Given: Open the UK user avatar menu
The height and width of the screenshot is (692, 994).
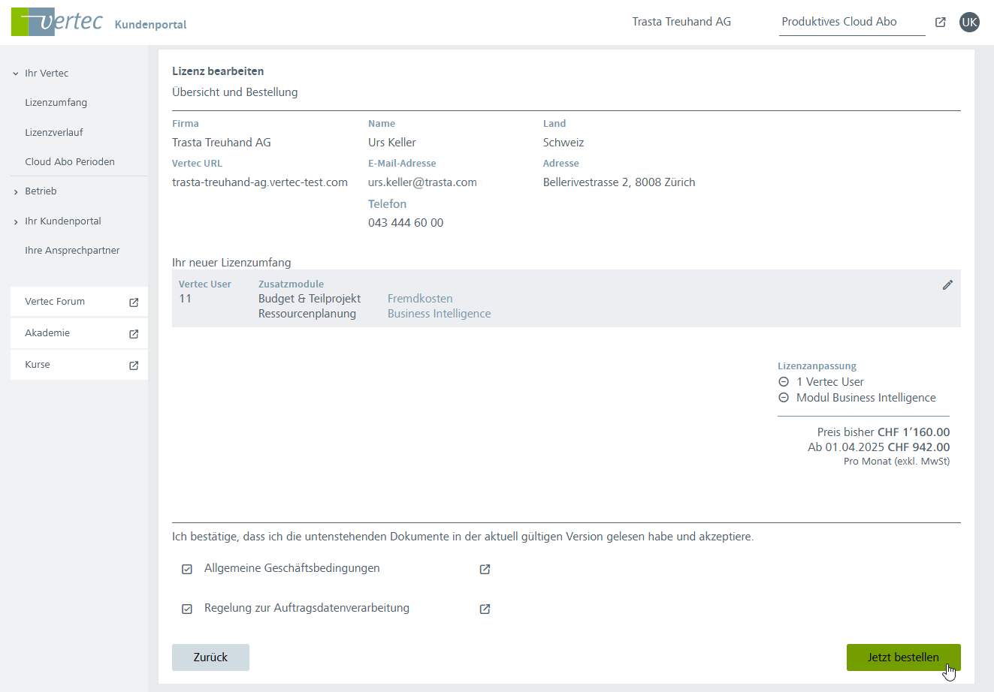Looking at the screenshot, I should [x=969, y=22].
